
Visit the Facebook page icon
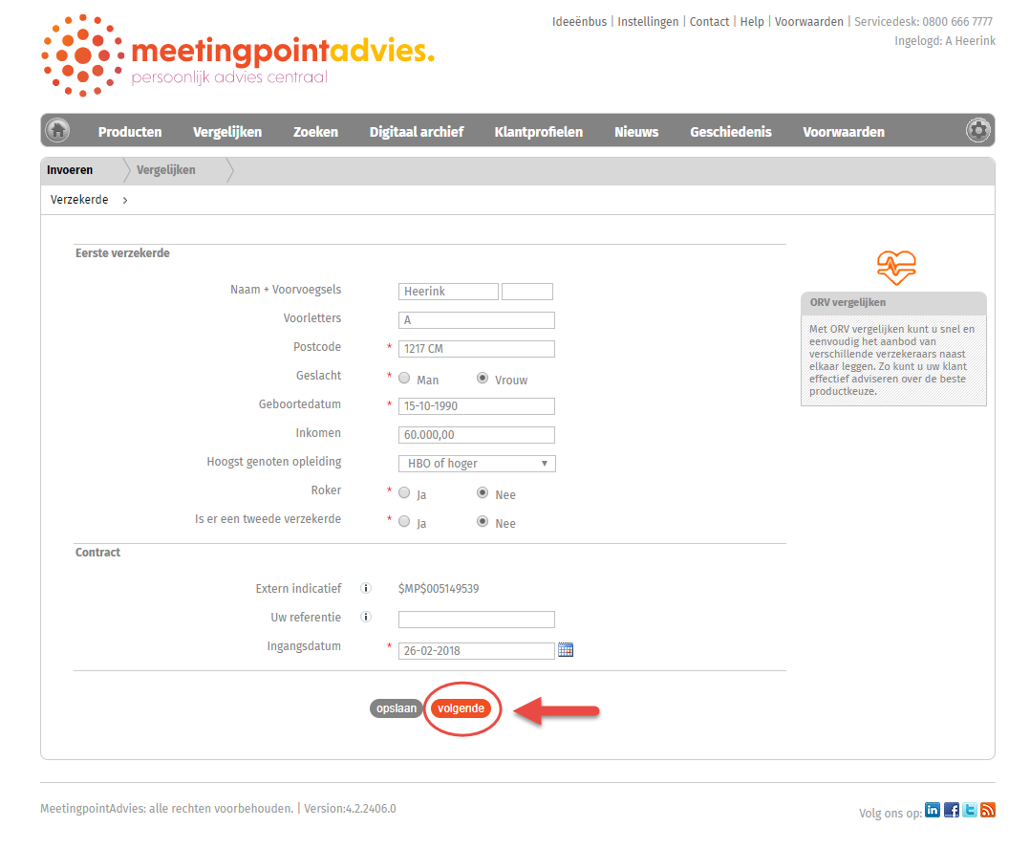tap(952, 810)
